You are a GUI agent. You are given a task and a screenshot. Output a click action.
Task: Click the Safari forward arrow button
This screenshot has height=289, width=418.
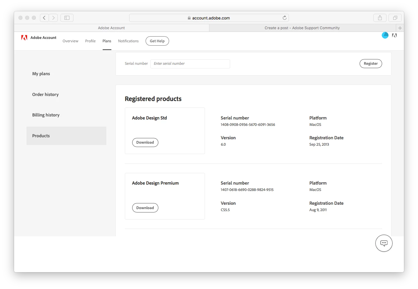pos(53,18)
